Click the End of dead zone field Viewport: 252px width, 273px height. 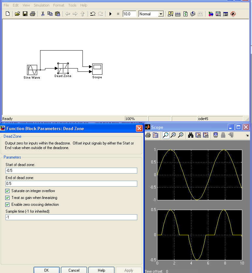pyautogui.click(x=71, y=184)
